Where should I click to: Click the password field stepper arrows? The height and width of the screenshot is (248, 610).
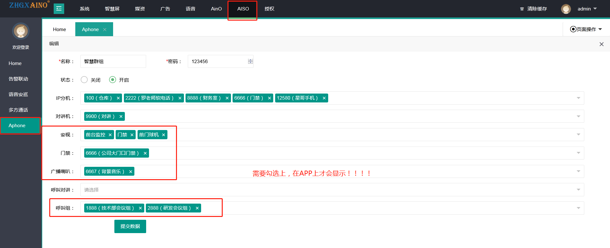click(250, 62)
